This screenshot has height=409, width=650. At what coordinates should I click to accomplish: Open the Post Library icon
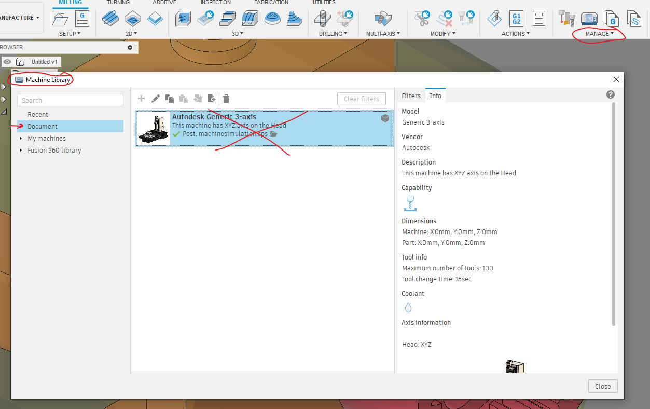point(612,19)
